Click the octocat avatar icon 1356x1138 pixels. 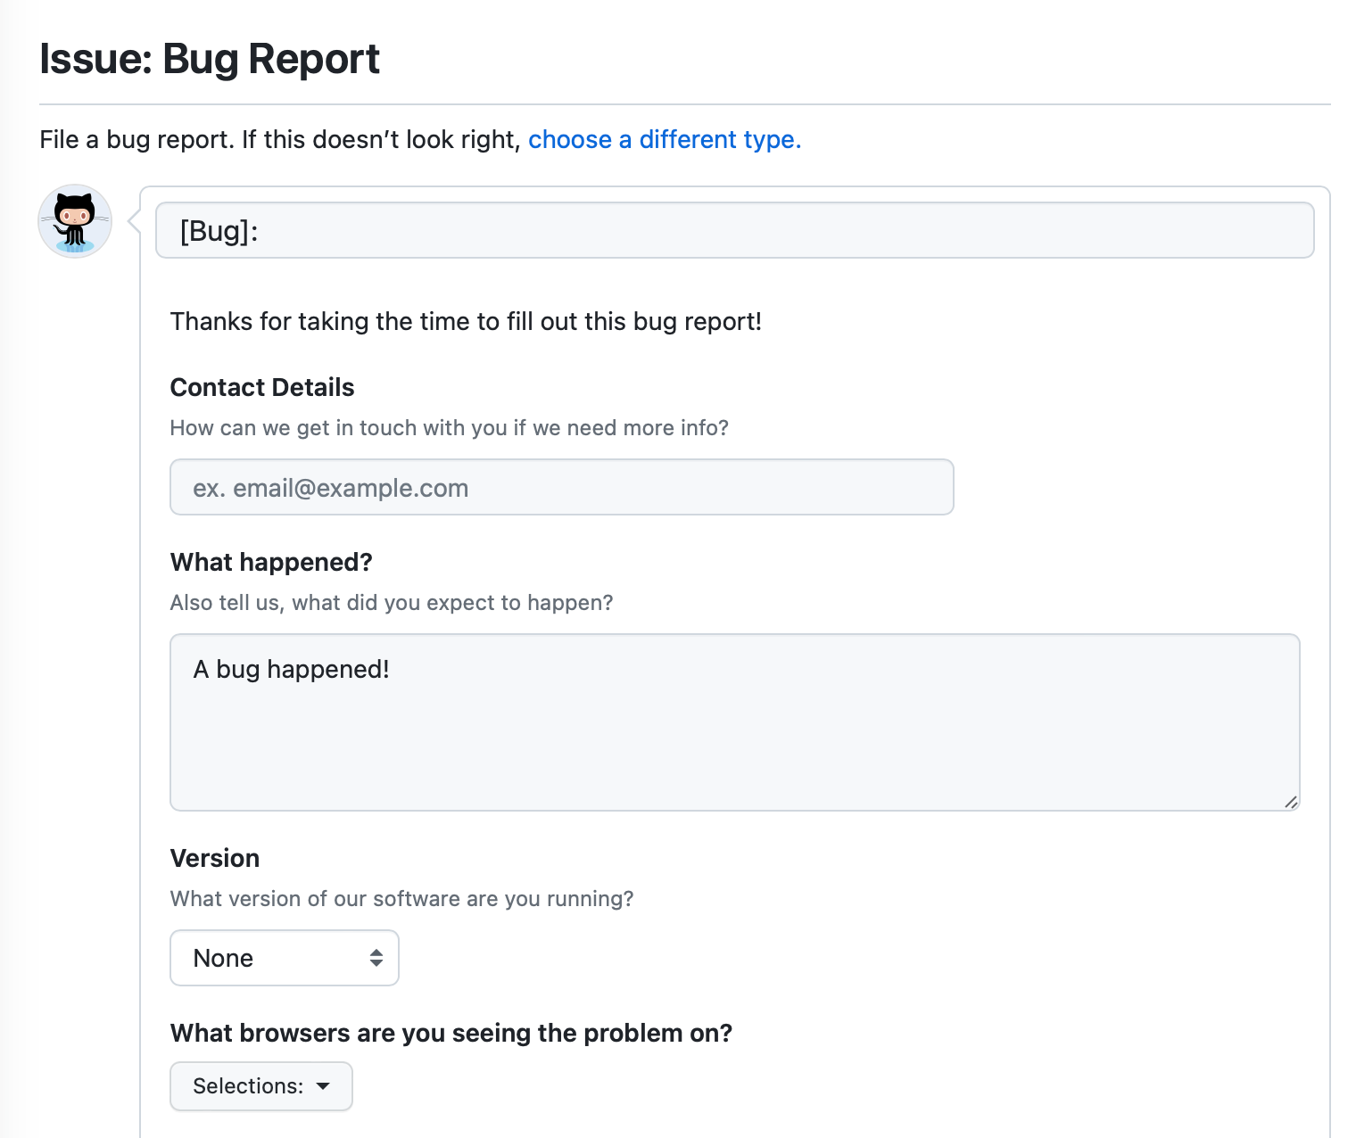(74, 220)
